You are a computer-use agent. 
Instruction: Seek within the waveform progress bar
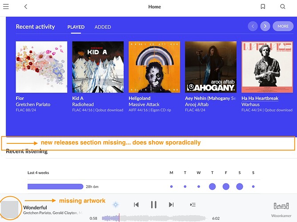click(x=153, y=218)
